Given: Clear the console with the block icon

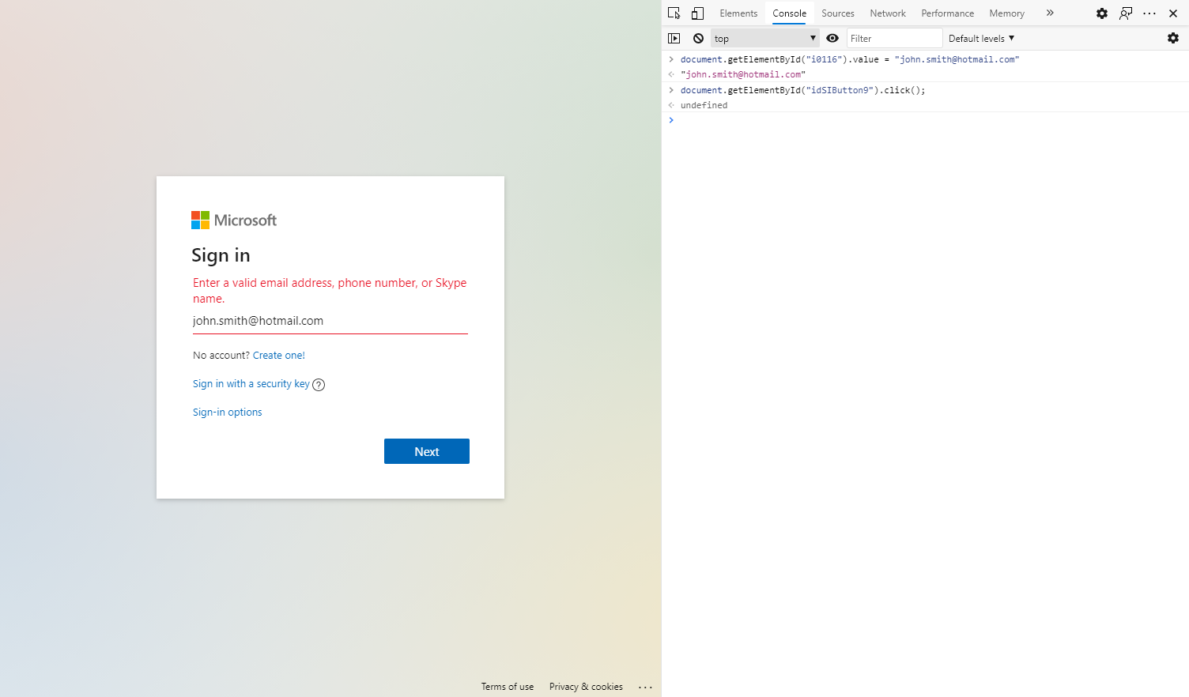Looking at the screenshot, I should [697, 38].
